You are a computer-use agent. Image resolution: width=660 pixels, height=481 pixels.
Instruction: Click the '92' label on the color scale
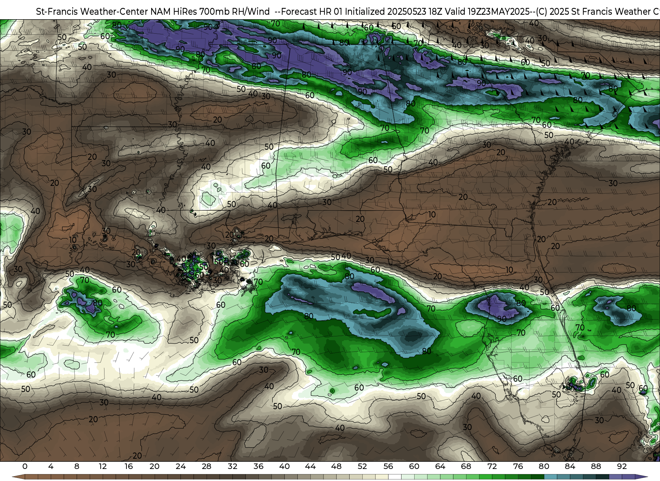622,466
